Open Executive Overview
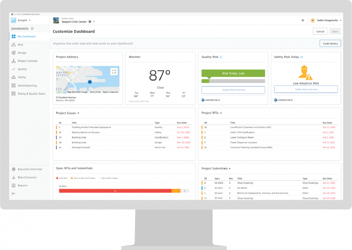 tap(29, 169)
